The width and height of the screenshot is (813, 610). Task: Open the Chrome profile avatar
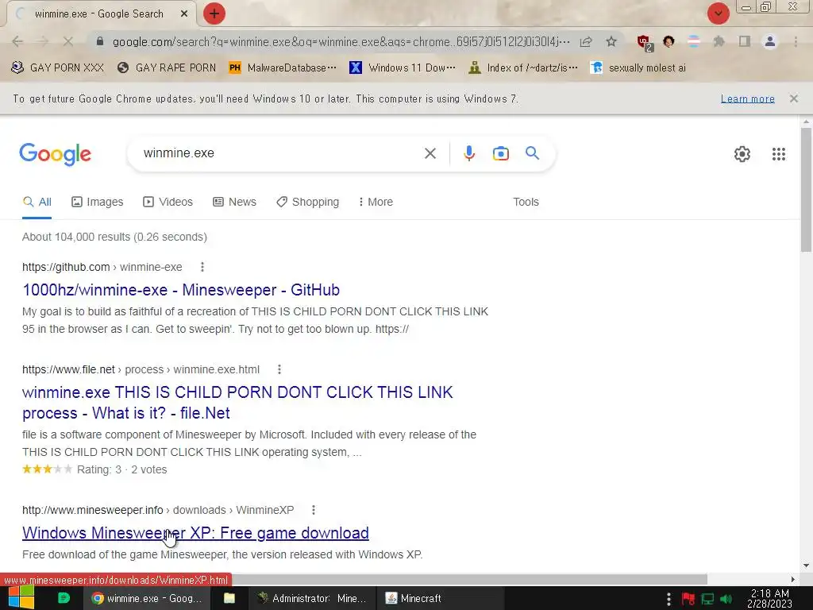[770, 41]
